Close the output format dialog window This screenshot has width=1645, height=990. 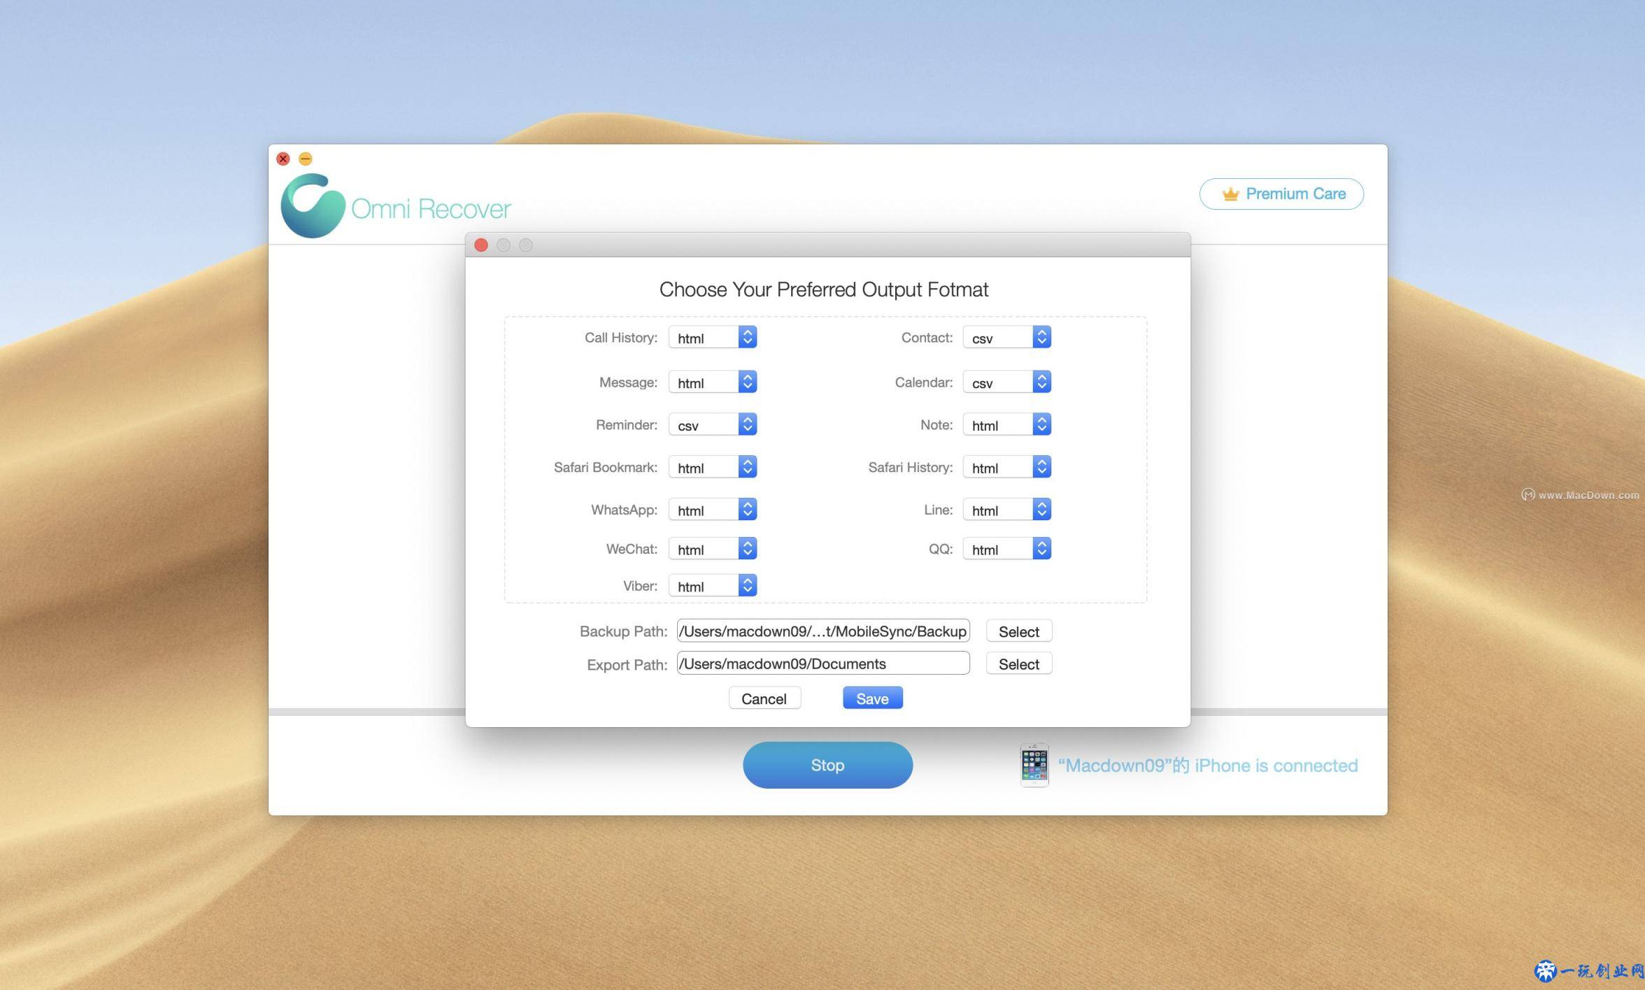coord(481,245)
